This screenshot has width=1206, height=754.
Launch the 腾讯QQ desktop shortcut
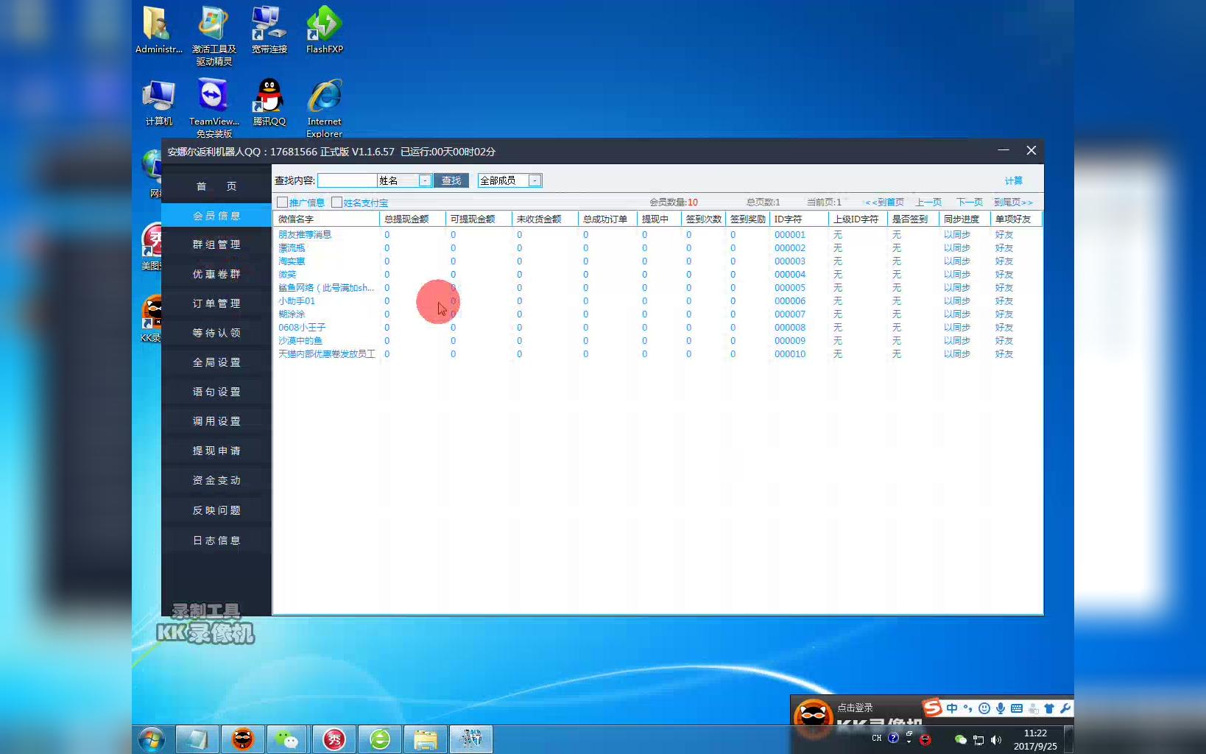click(x=269, y=102)
